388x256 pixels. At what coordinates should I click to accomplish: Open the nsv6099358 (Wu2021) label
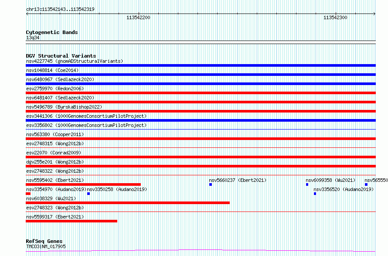click(x=330, y=180)
